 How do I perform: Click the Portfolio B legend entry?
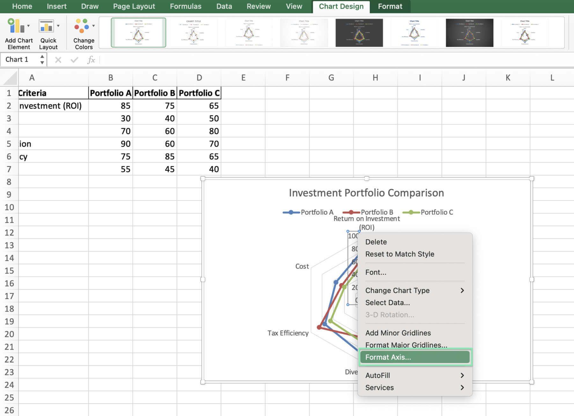click(368, 212)
